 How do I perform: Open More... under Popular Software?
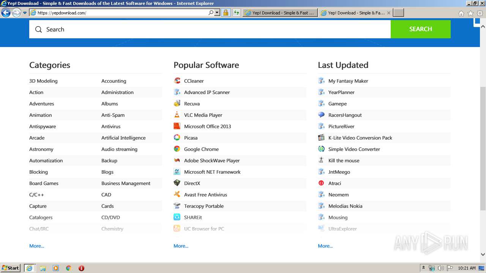point(181,246)
